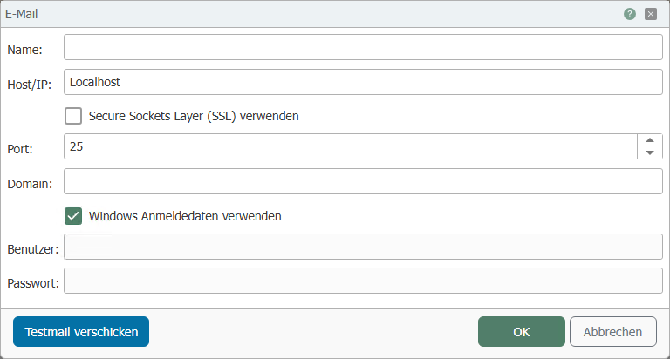This screenshot has height=359, width=670.
Task: Focus the Name text field
Action: 363,47
